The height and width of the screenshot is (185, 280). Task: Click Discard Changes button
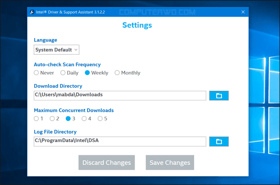click(x=107, y=163)
